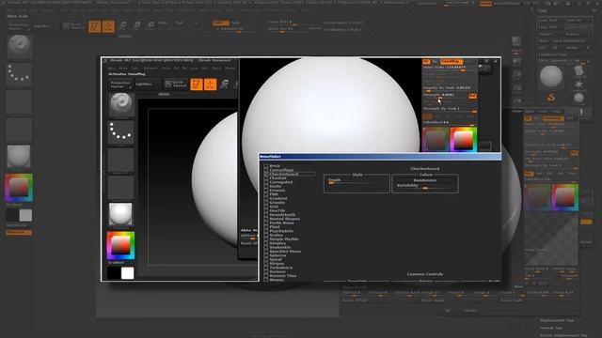This screenshot has width=602, height=338.
Task: Open material sphere thumbnail in magnified shelf
Action: click(x=120, y=214)
